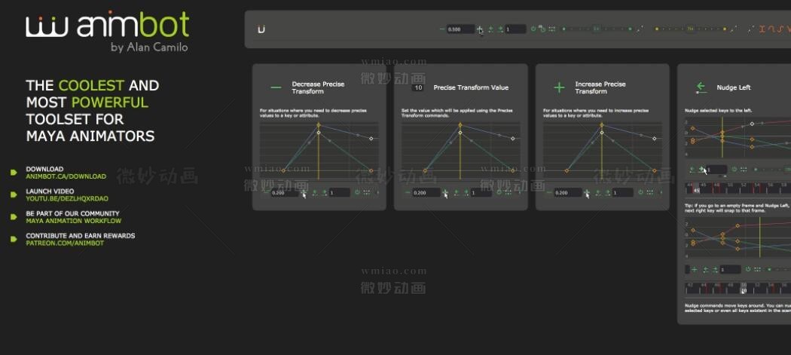Click the green minus Decrease Precise Transform icon
Image resolution: width=791 pixels, height=355 pixels.
(x=276, y=87)
